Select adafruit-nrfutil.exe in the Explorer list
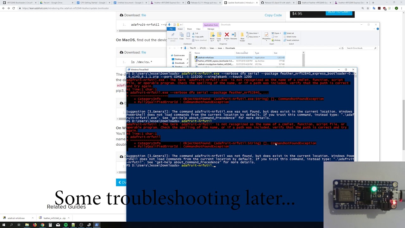405x228 pixels. pos(240,58)
